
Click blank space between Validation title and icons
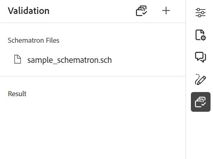tap(92, 11)
